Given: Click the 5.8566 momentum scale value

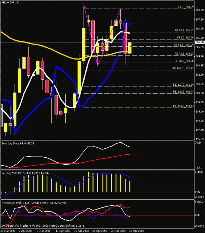Looking at the screenshot, I should coord(199,202).
